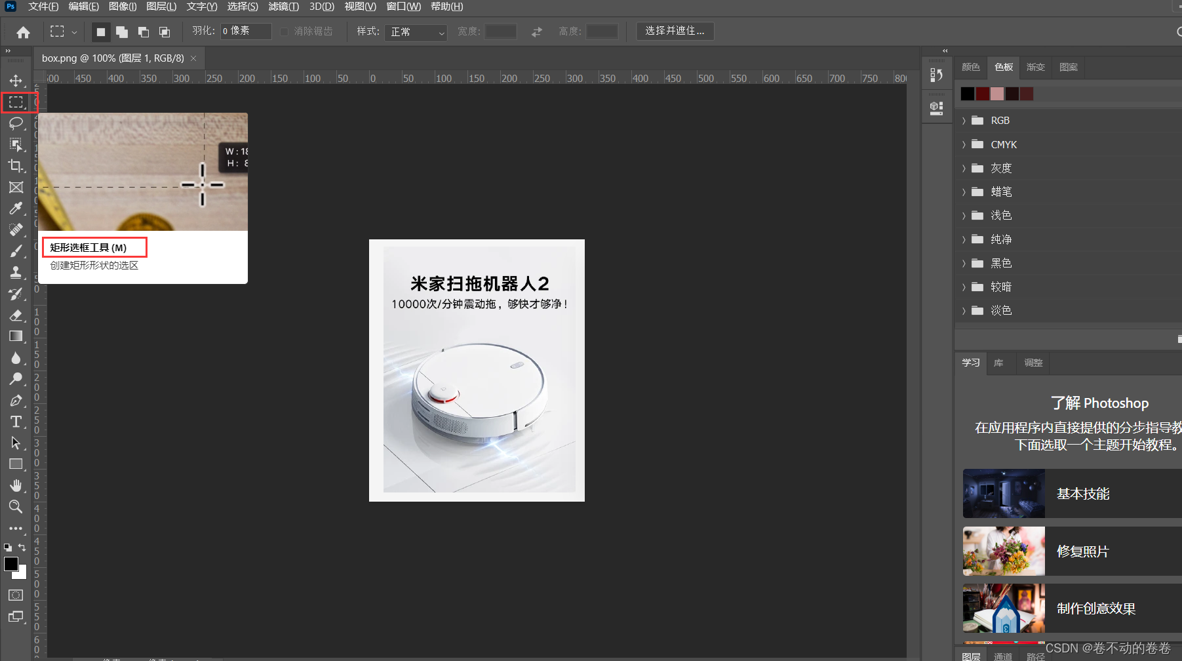Select the Rectangle shape tool
1182x661 pixels.
tap(16, 464)
